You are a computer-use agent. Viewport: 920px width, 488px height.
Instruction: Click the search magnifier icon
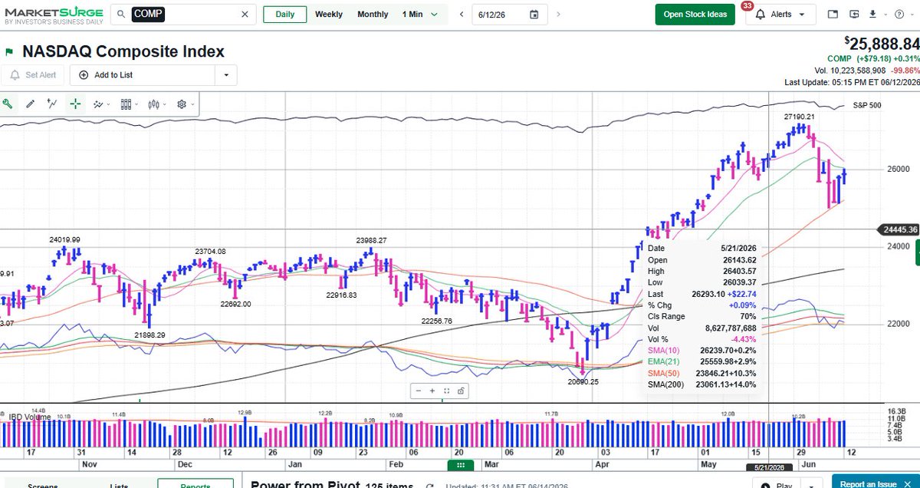122,14
